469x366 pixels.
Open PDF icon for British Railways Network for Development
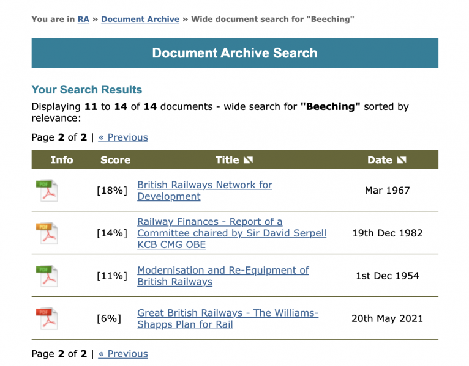pyautogui.click(x=47, y=191)
